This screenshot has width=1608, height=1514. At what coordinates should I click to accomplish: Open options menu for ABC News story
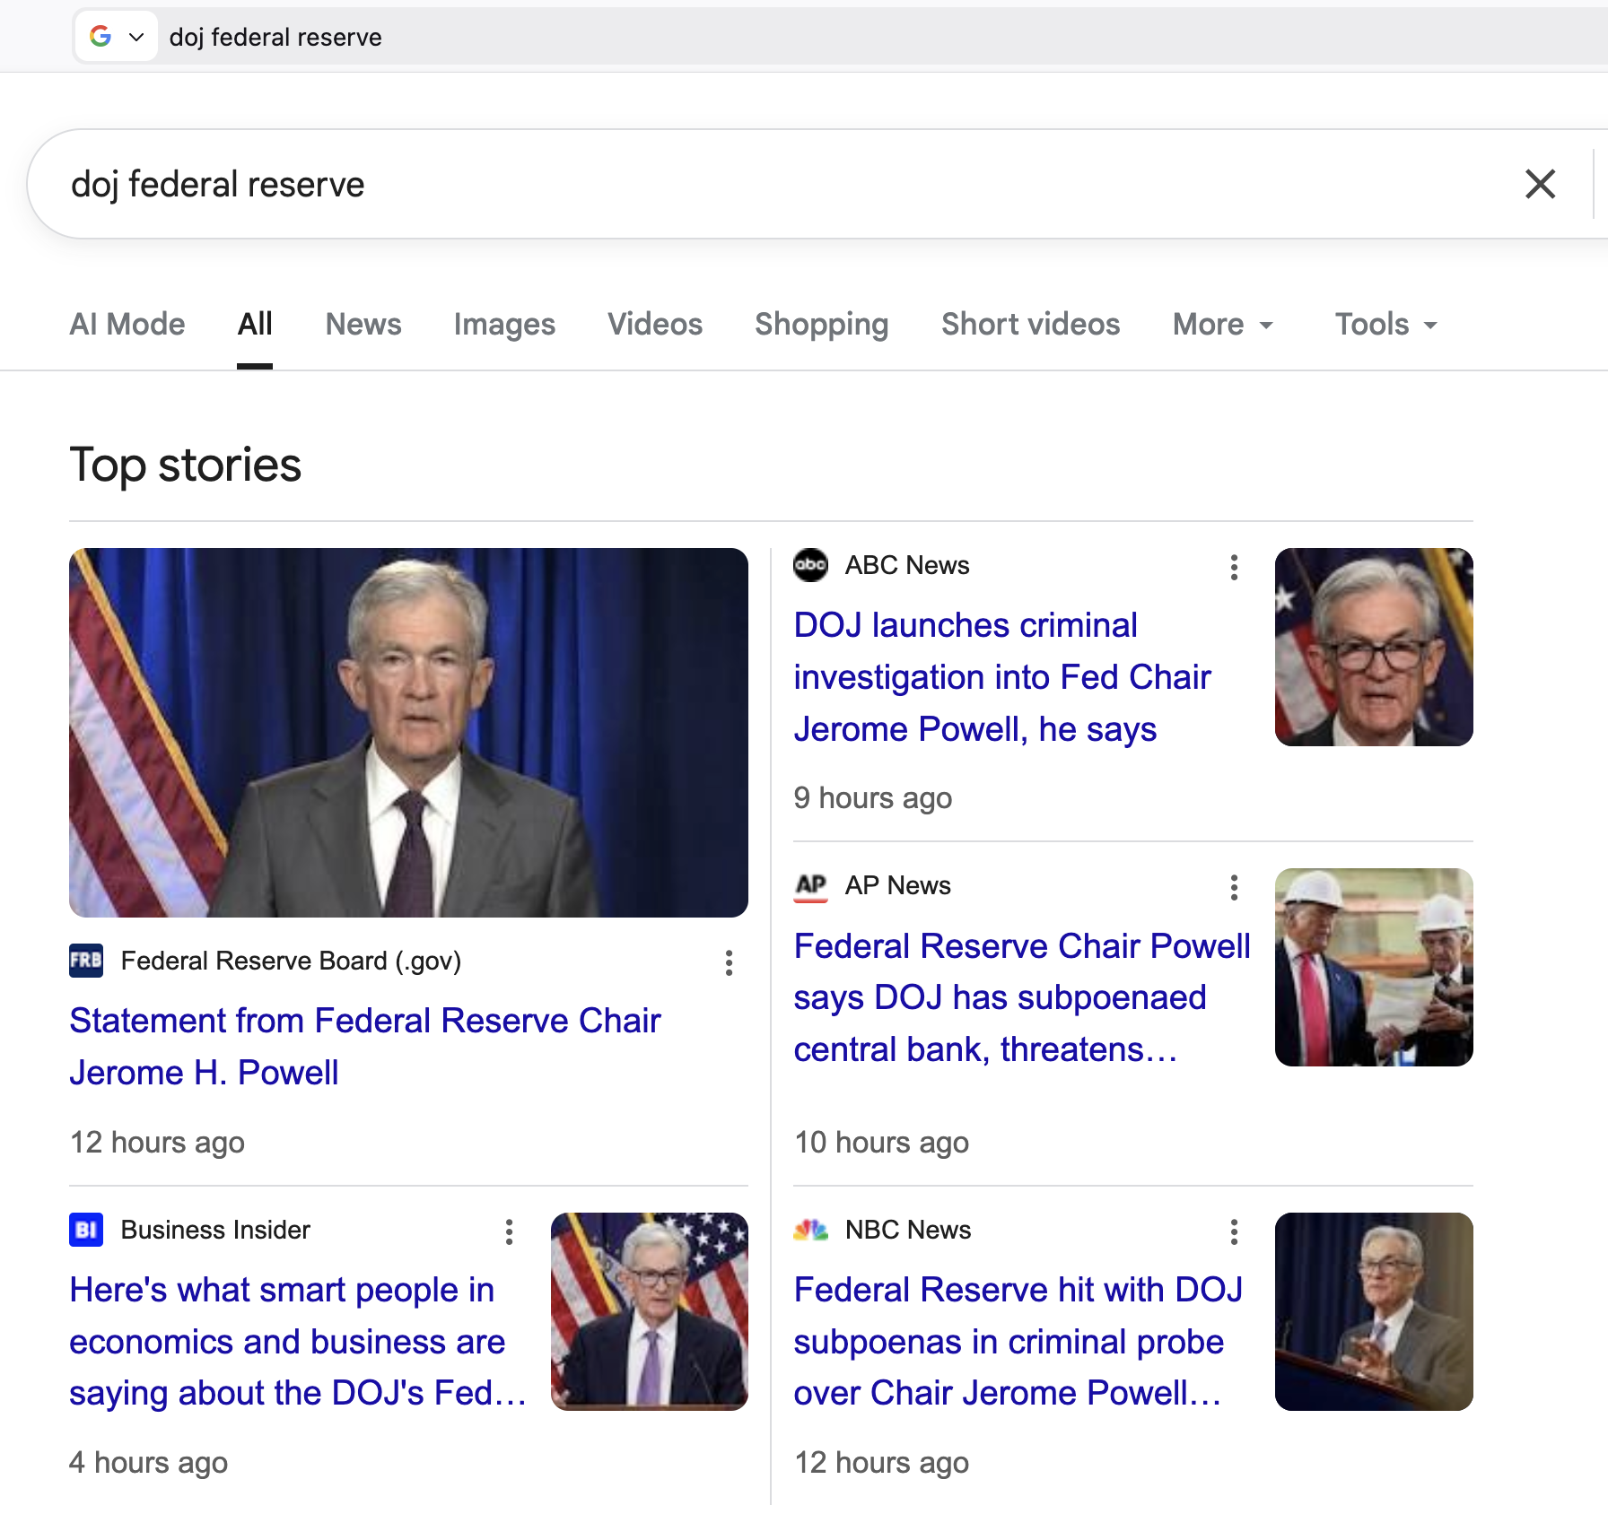(x=1235, y=567)
